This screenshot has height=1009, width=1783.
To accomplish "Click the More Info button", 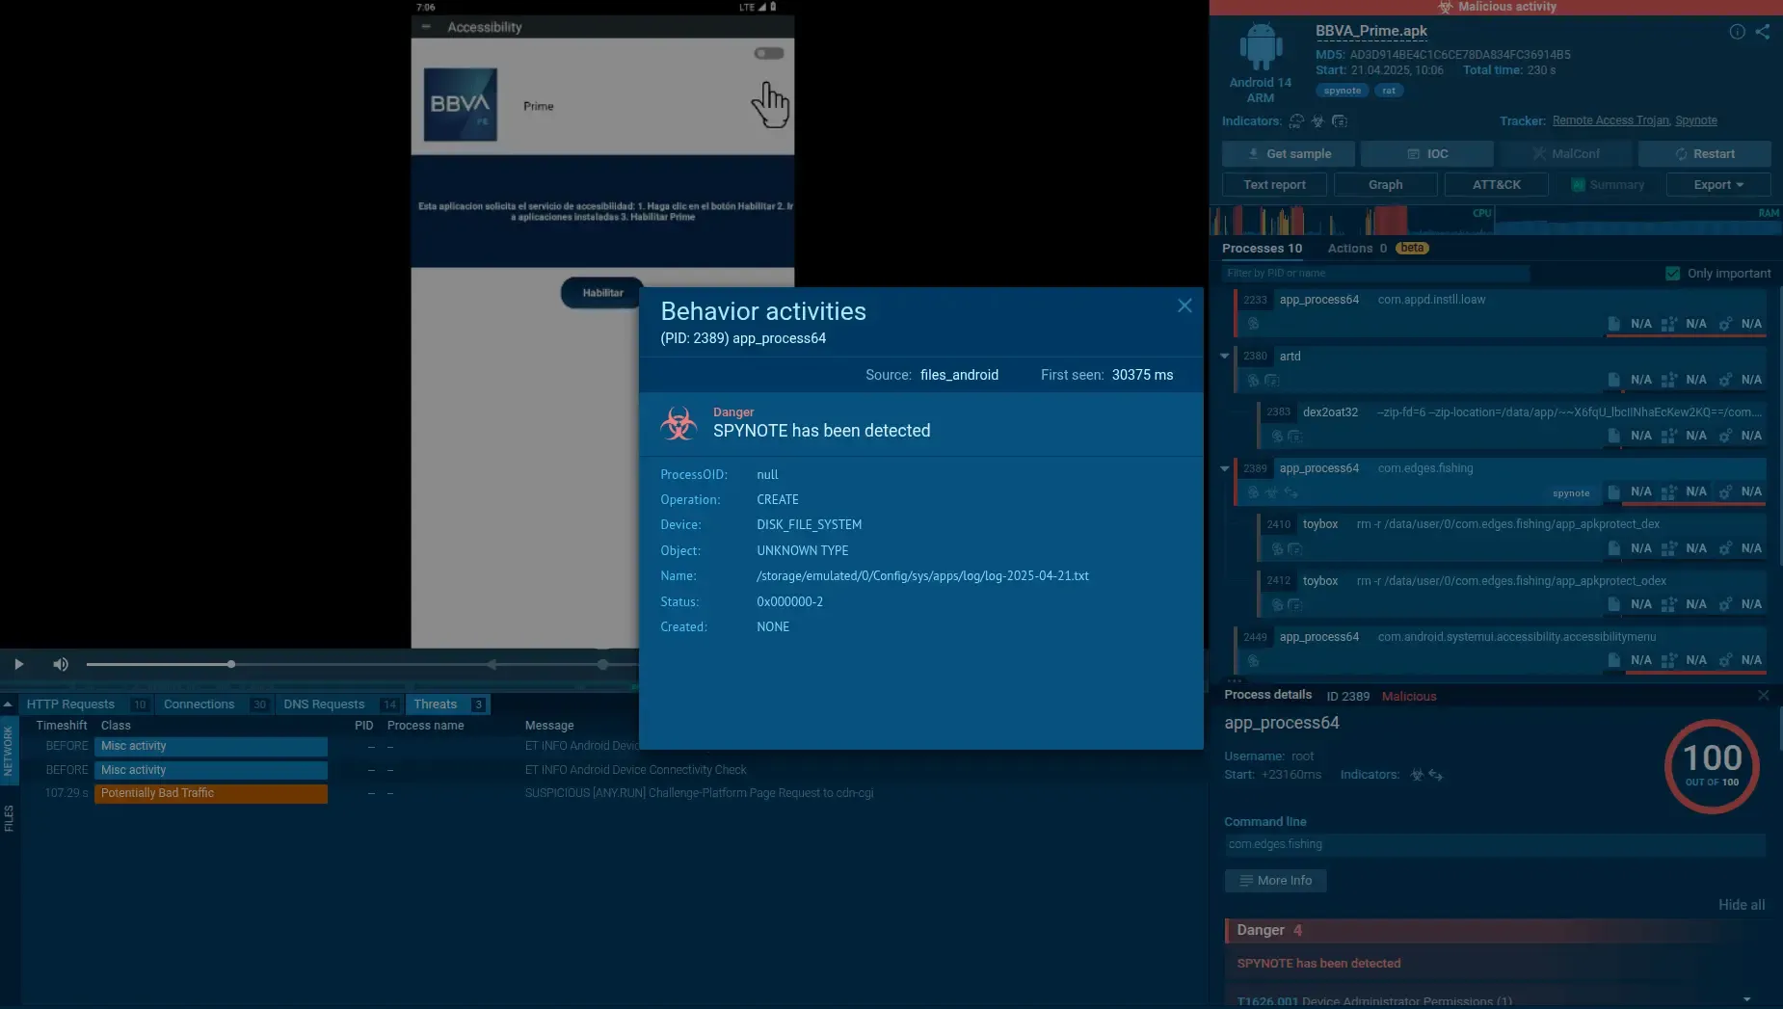I will click(x=1275, y=881).
